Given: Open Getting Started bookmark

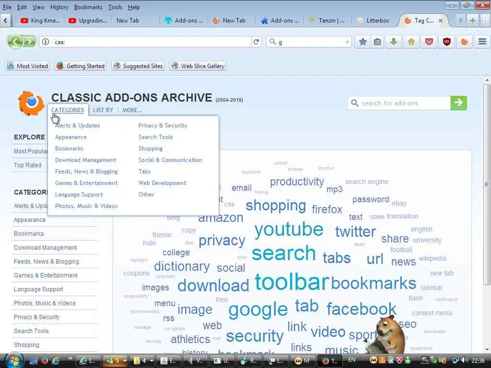Looking at the screenshot, I should point(81,66).
